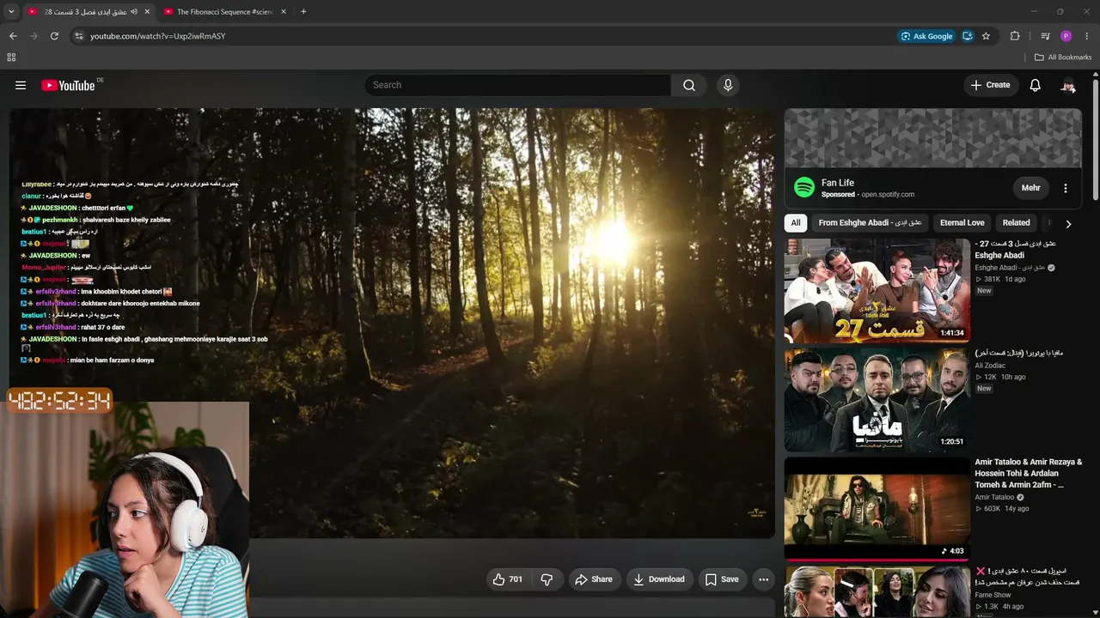Go back to the previous page
The image size is (1100, 618).
pyautogui.click(x=13, y=36)
